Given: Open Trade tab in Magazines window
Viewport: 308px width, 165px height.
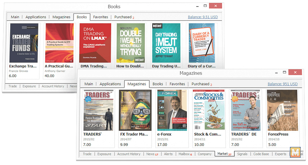Looking at the screenshot, I should point(87,154).
